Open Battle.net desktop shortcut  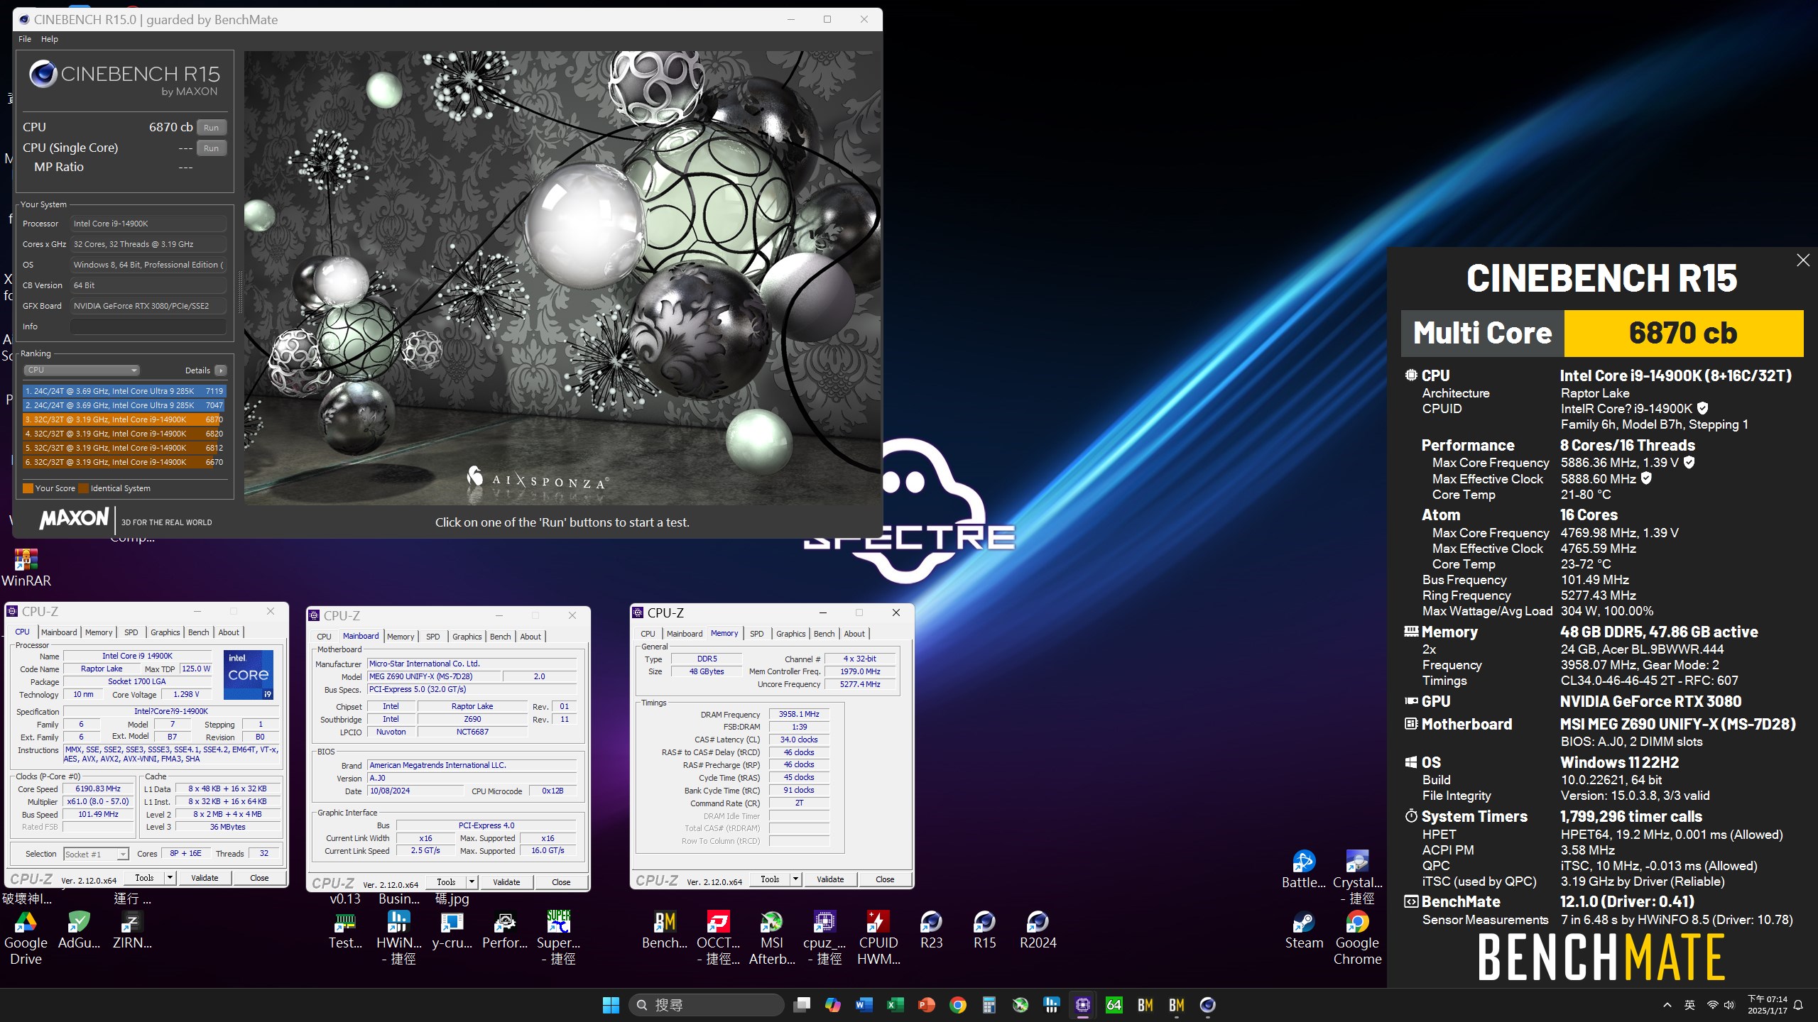point(1304,870)
